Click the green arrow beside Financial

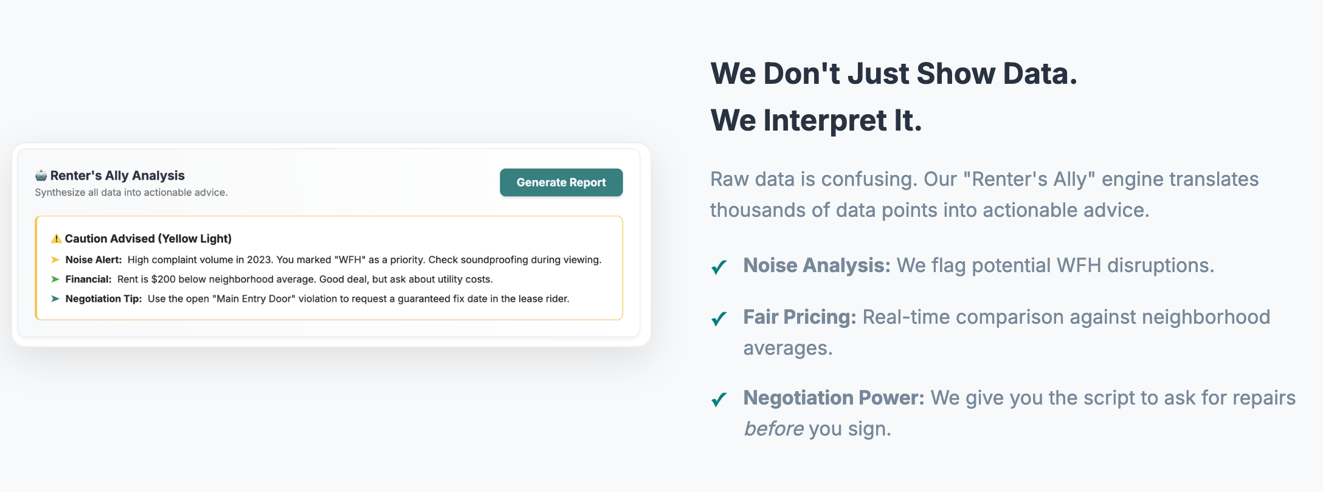(x=55, y=279)
